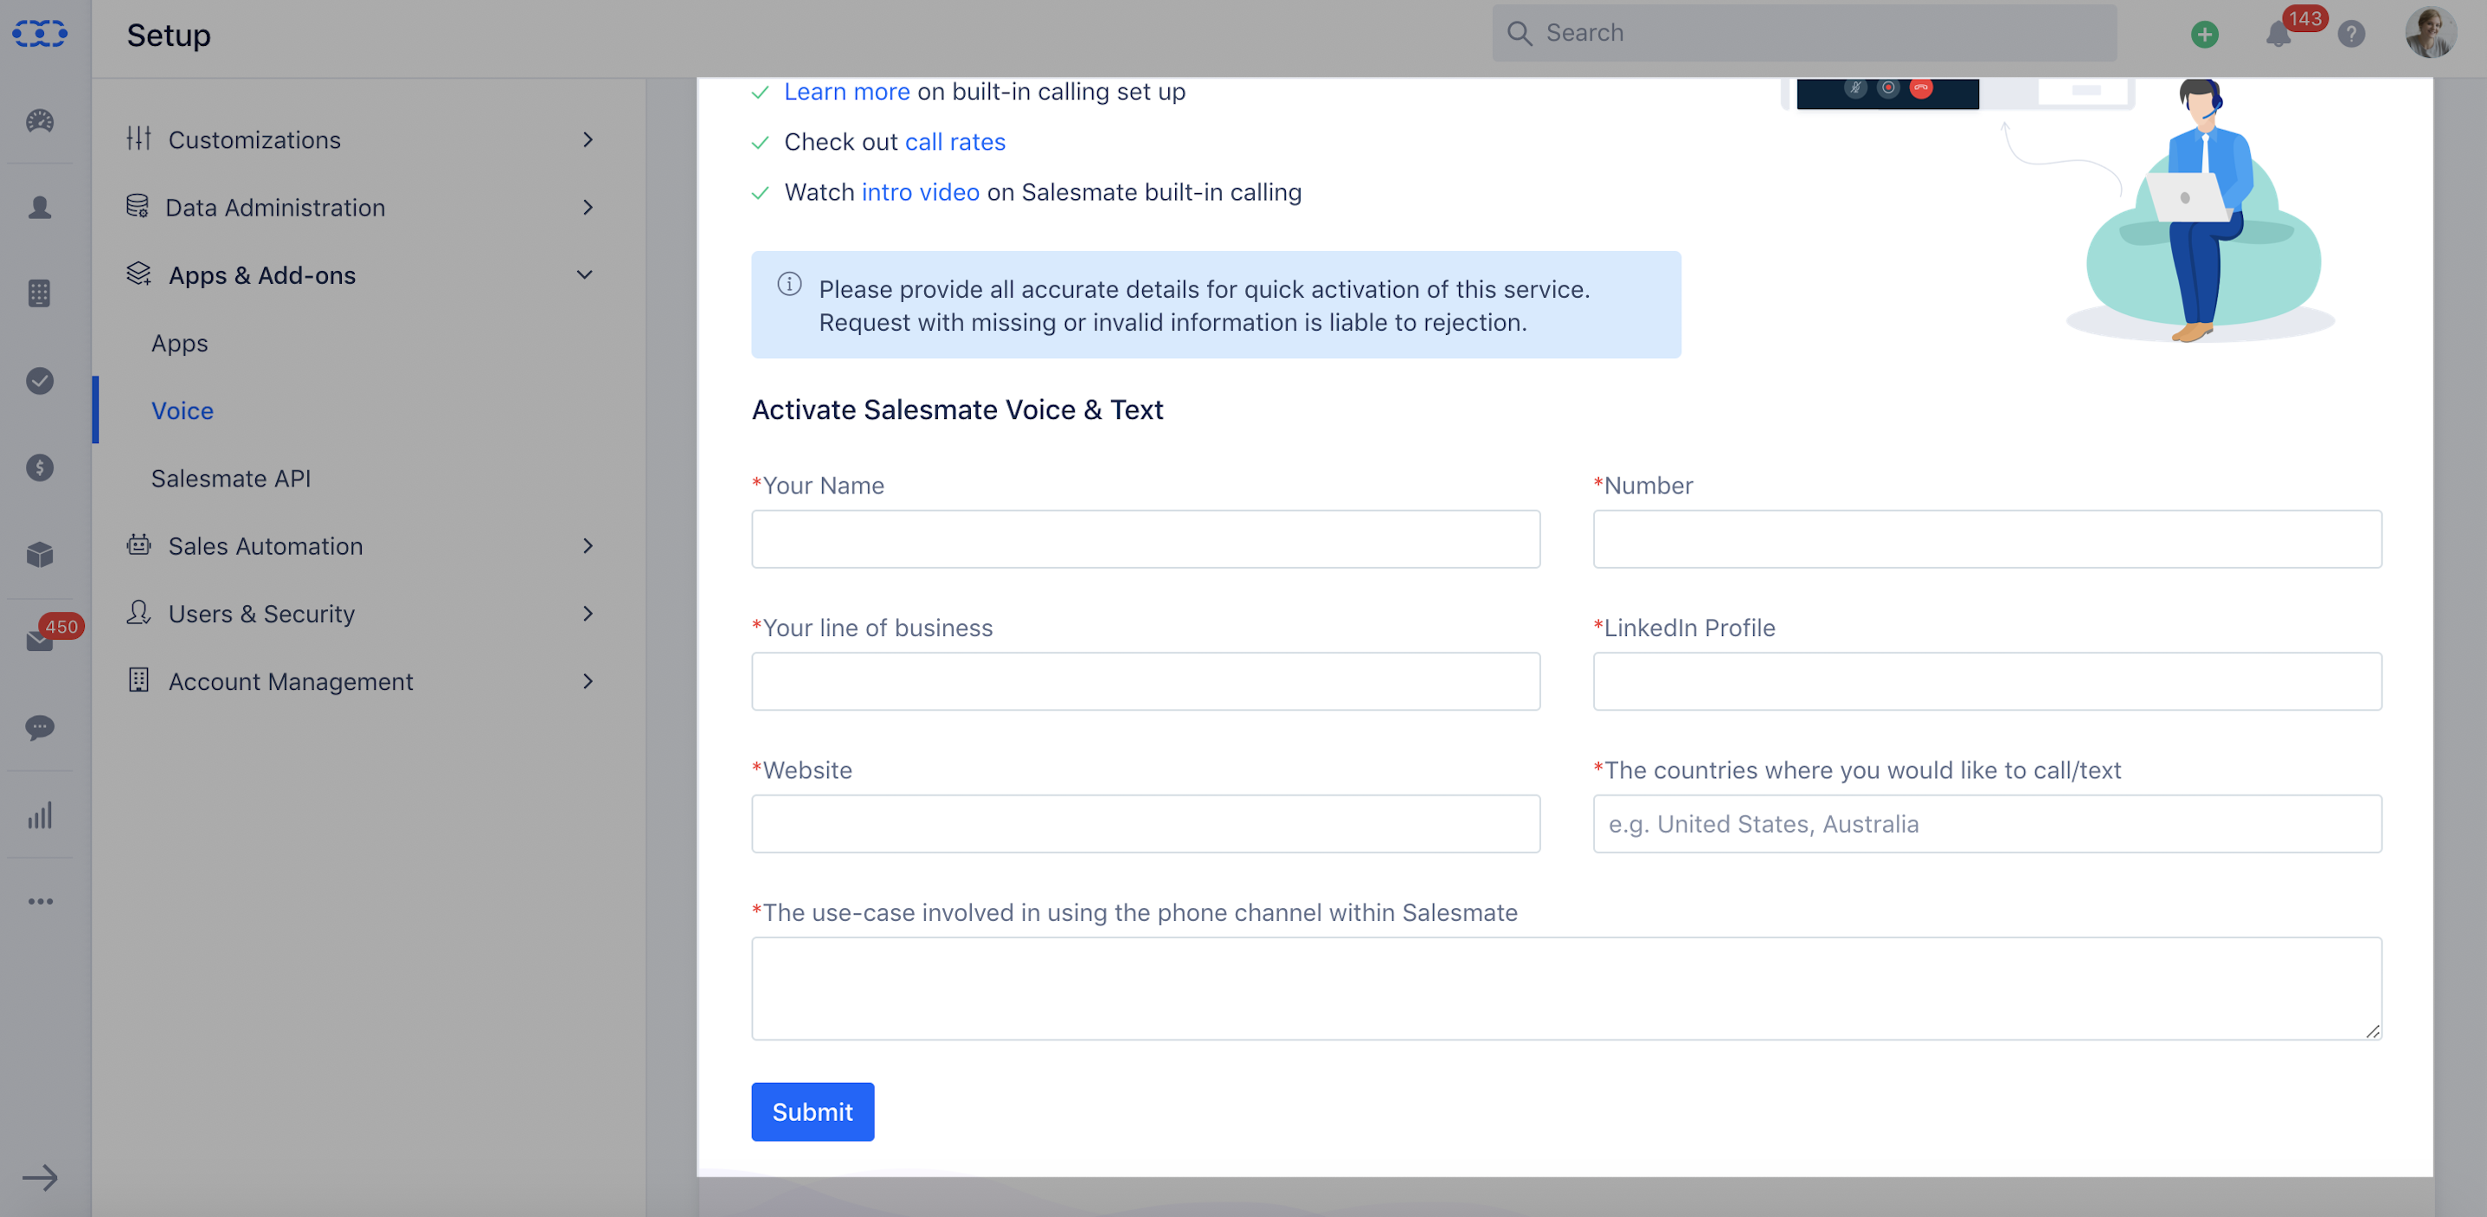Click the Users & Security label
Image resolution: width=2487 pixels, height=1217 pixels.
click(x=261, y=615)
